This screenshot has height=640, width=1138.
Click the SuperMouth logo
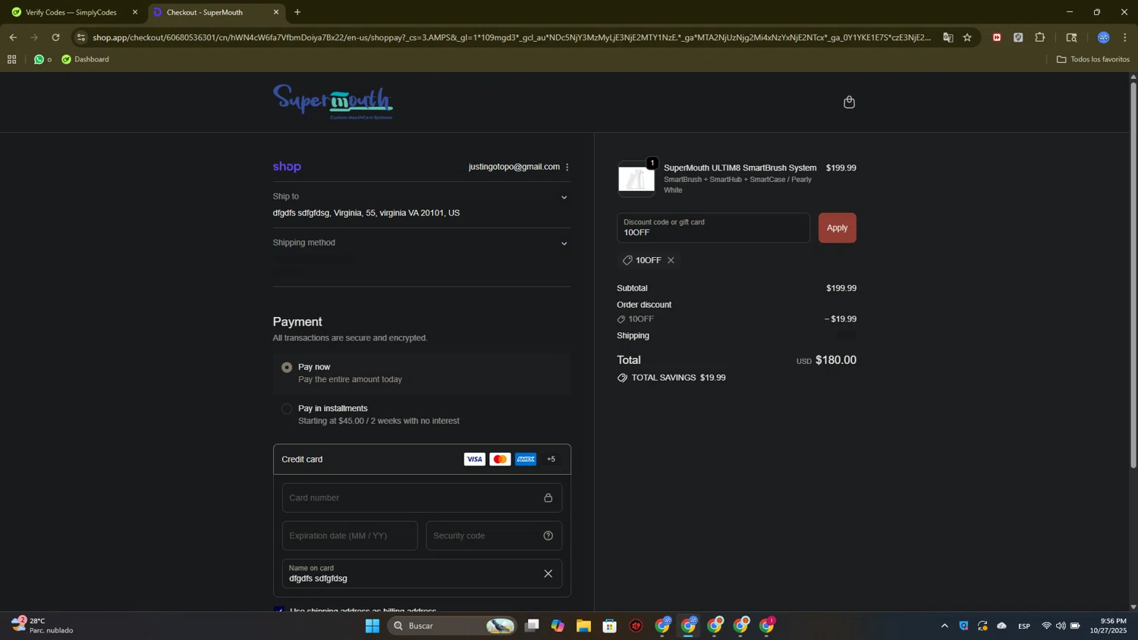(x=333, y=102)
